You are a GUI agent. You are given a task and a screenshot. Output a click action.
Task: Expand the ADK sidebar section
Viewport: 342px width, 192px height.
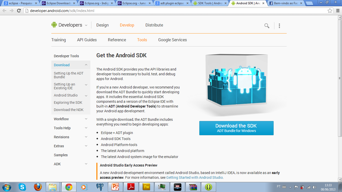86,164
